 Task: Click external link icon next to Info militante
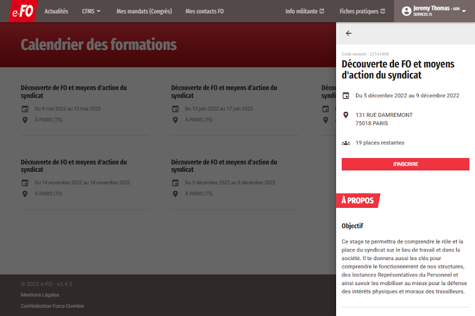point(322,11)
